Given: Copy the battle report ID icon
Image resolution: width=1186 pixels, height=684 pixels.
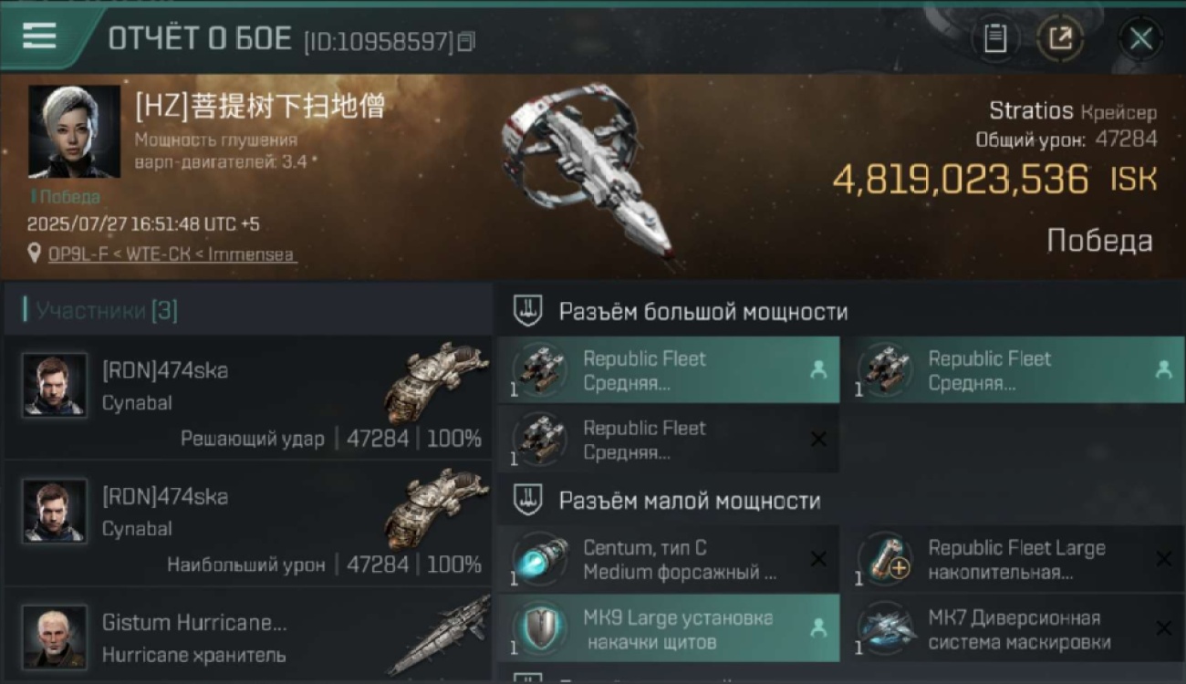Looking at the screenshot, I should click(466, 41).
